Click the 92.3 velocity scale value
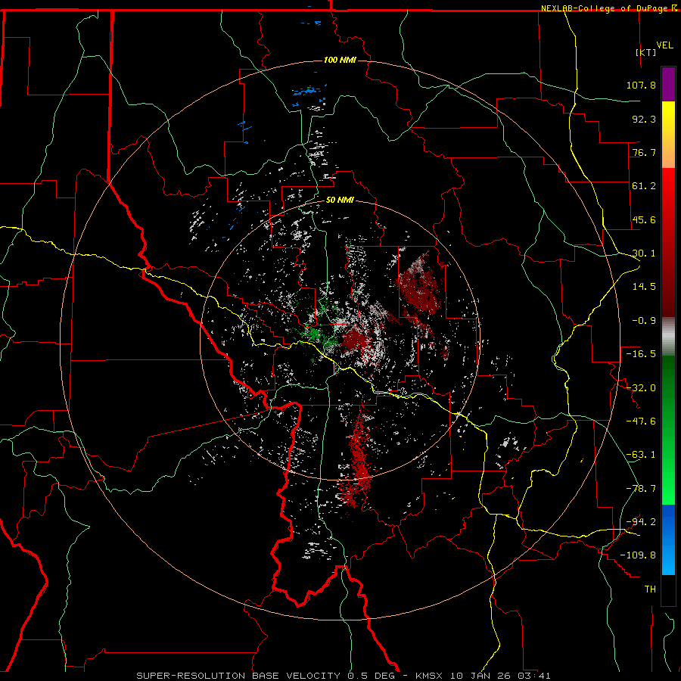The height and width of the screenshot is (681, 681). click(644, 119)
